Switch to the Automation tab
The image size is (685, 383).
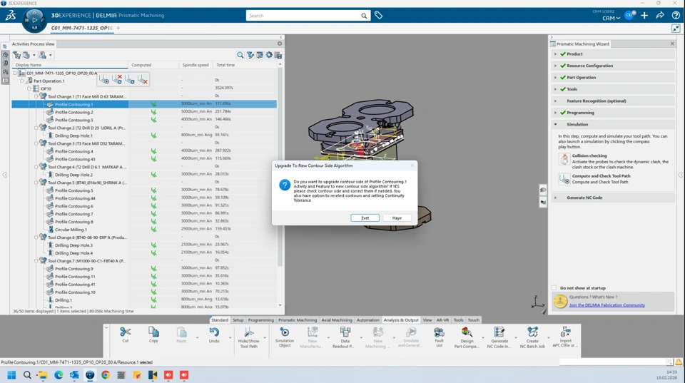368,320
